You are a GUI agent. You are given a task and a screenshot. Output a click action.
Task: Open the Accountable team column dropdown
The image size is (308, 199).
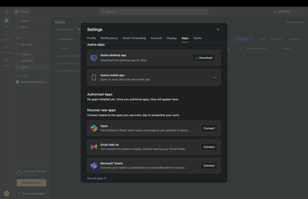(x=277, y=49)
